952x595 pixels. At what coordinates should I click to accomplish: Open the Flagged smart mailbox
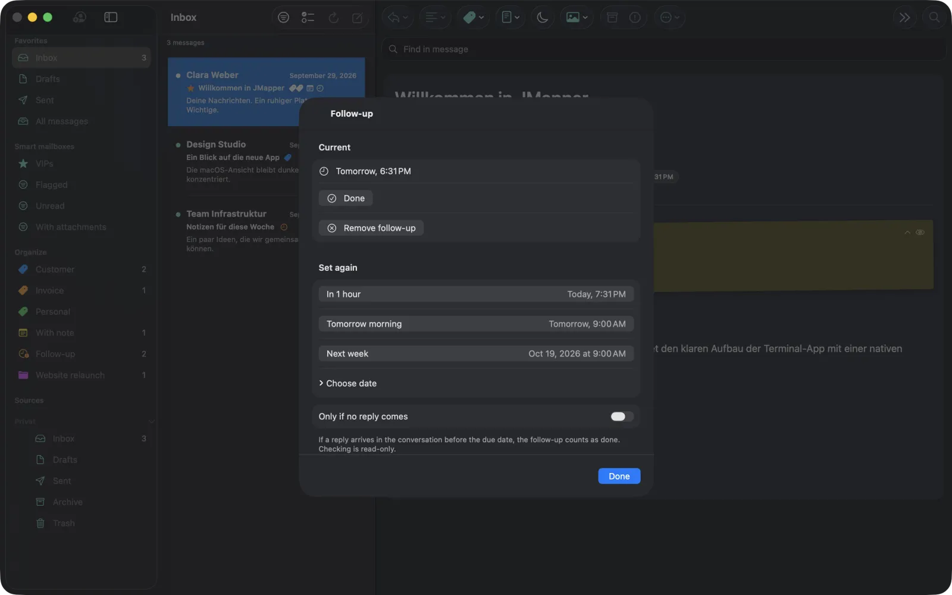click(x=82, y=185)
